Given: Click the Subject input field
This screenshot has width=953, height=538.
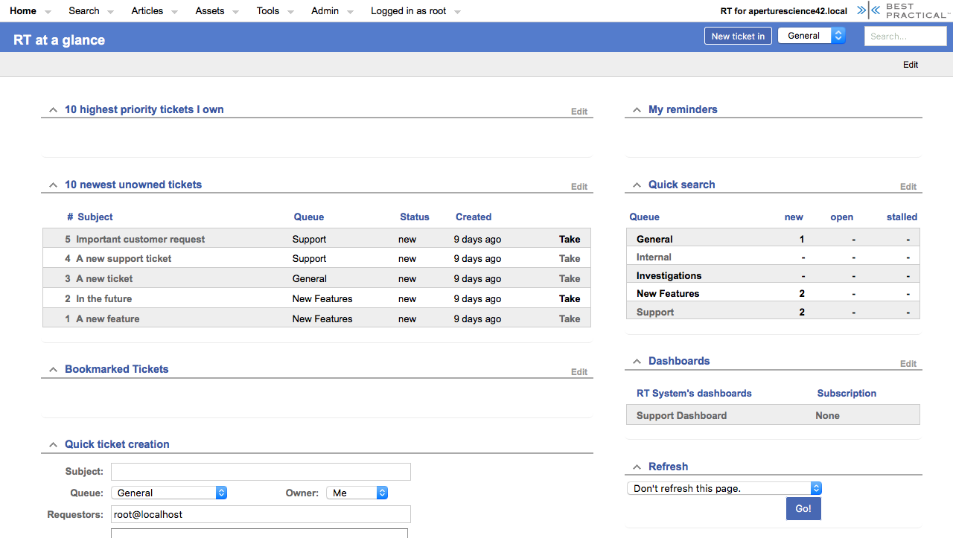Looking at the screenshot, I should click(x=261, y=471).
